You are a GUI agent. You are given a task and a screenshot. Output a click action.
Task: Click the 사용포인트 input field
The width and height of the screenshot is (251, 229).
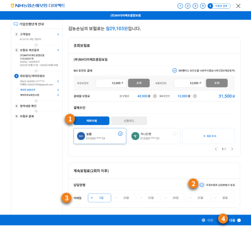point(189,83)
